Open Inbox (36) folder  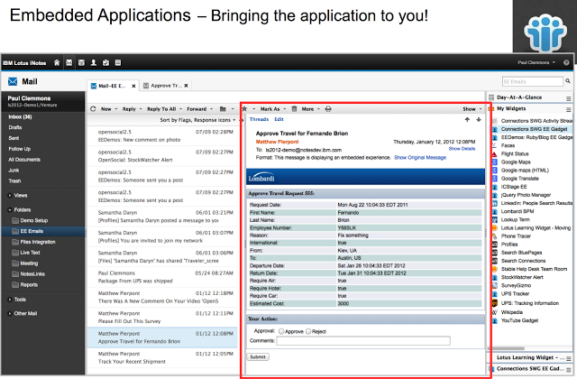[x=20, y=116]
